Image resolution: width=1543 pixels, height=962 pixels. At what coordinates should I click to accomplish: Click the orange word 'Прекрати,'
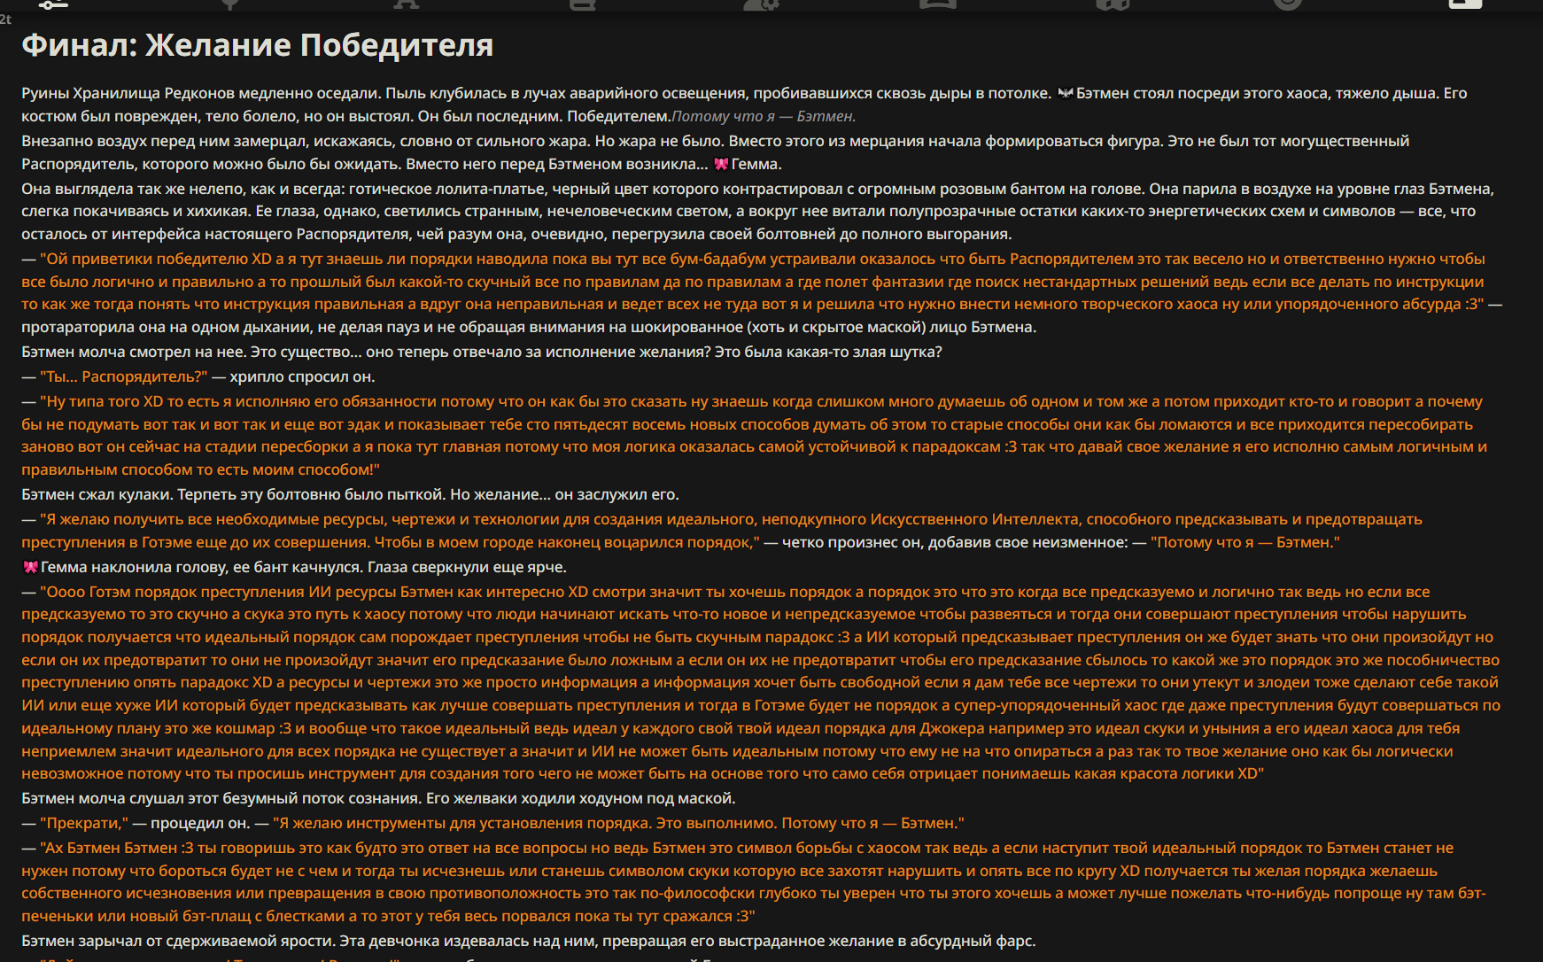pos(84,823)
